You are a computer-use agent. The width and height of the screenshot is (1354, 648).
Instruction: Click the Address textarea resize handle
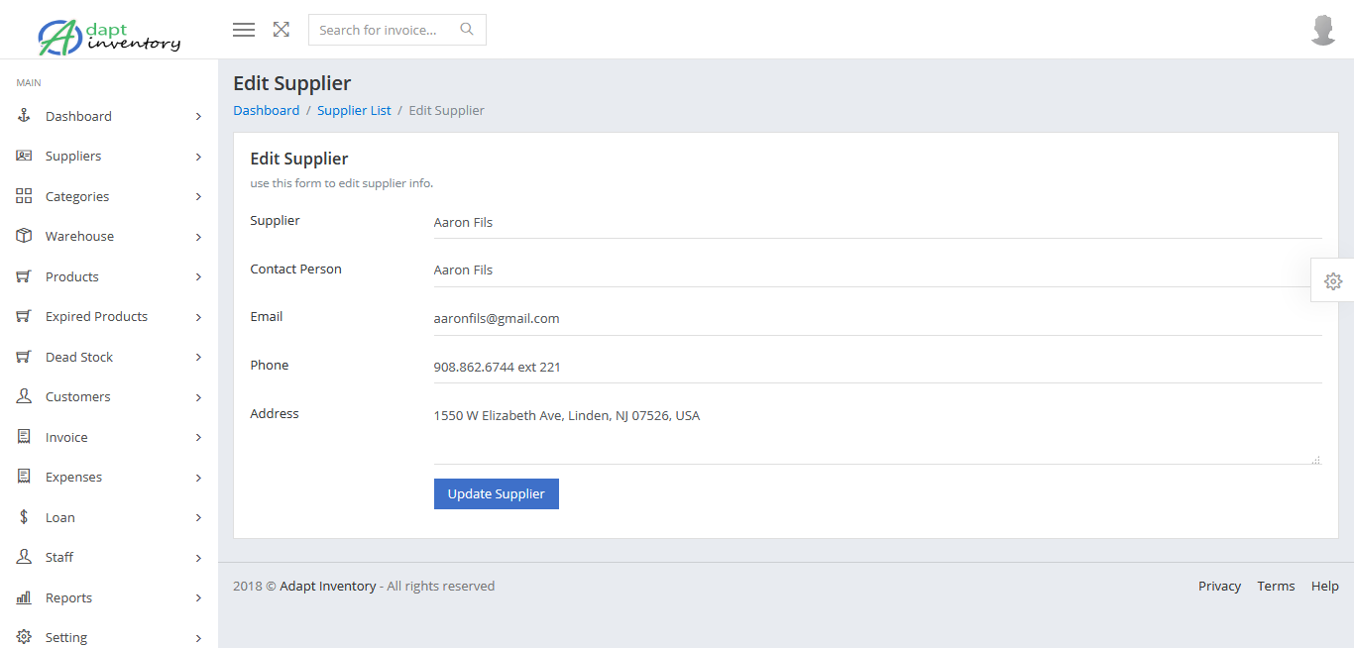(x=1316, y=459)
